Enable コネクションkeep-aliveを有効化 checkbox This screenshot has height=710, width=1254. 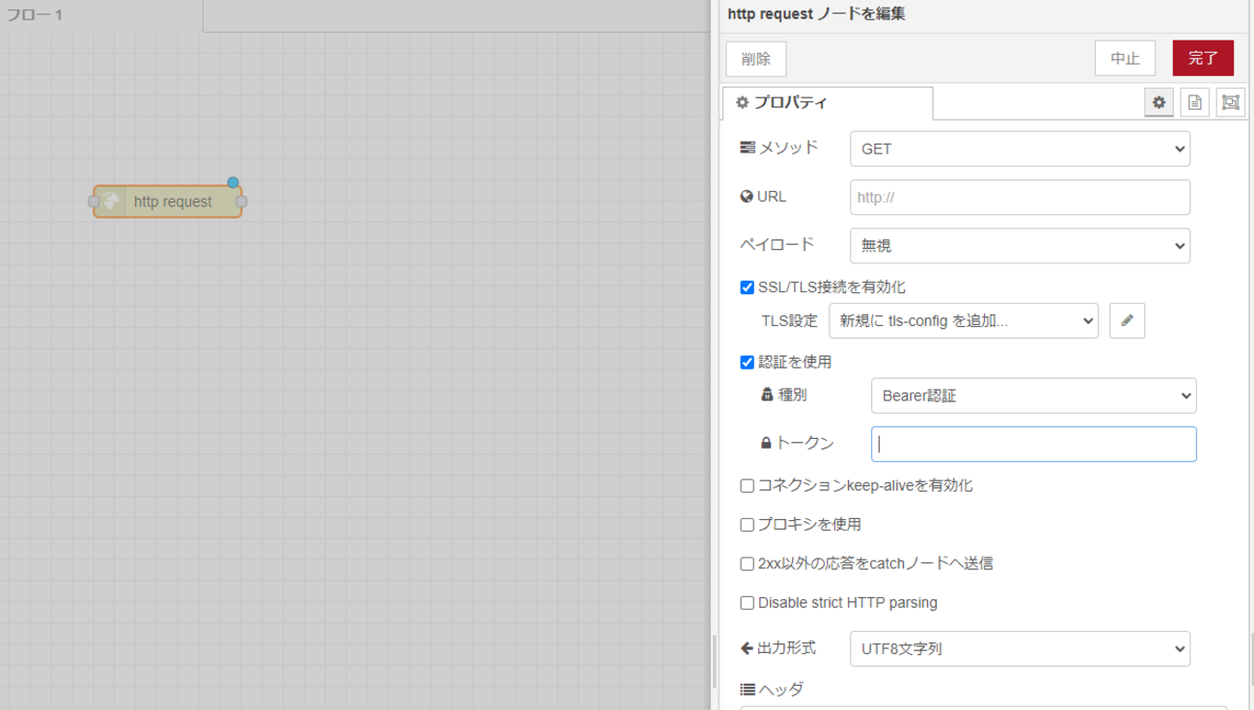pyautogui.click(x=747, y=486)
